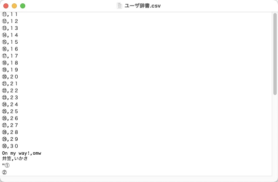Click the empty scrollbar track below thumb

pos(275,135)
